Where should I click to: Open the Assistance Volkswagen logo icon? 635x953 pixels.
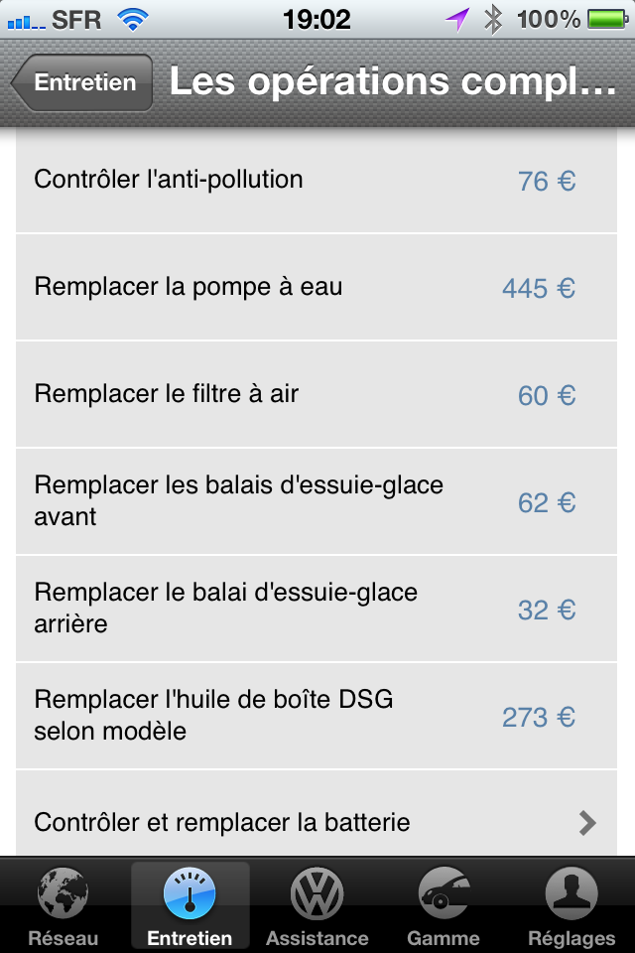[317, 893]
